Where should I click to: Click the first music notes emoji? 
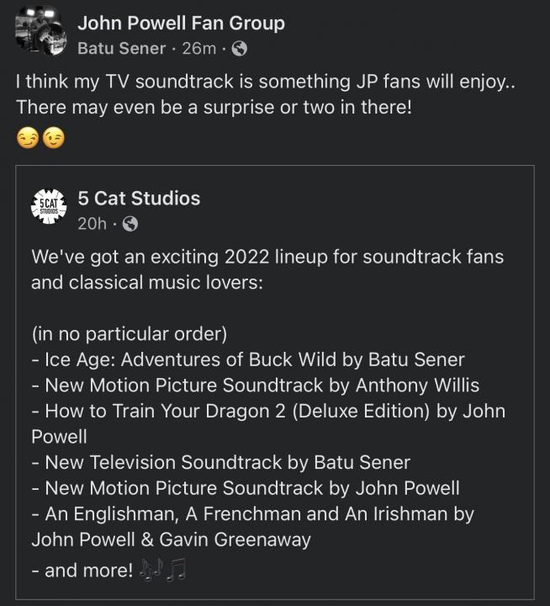tap(152, 571)
